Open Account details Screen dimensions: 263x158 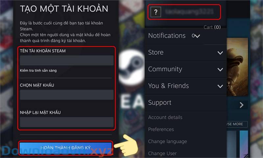pyautogui.click(x=165, y=118)
